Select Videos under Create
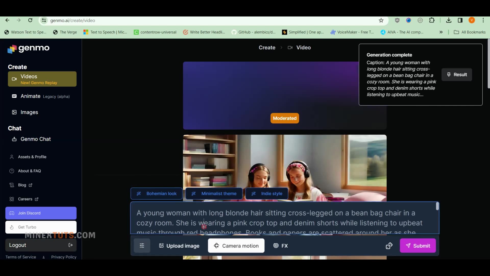The height and width of the screenshot is (276, 490). coord(29,76)
